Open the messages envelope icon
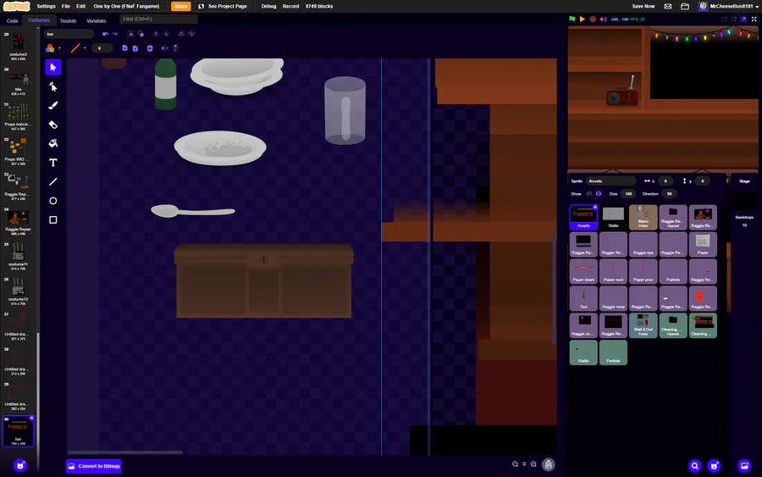This screenshot has width=762, height=477. tap(668, 6)
